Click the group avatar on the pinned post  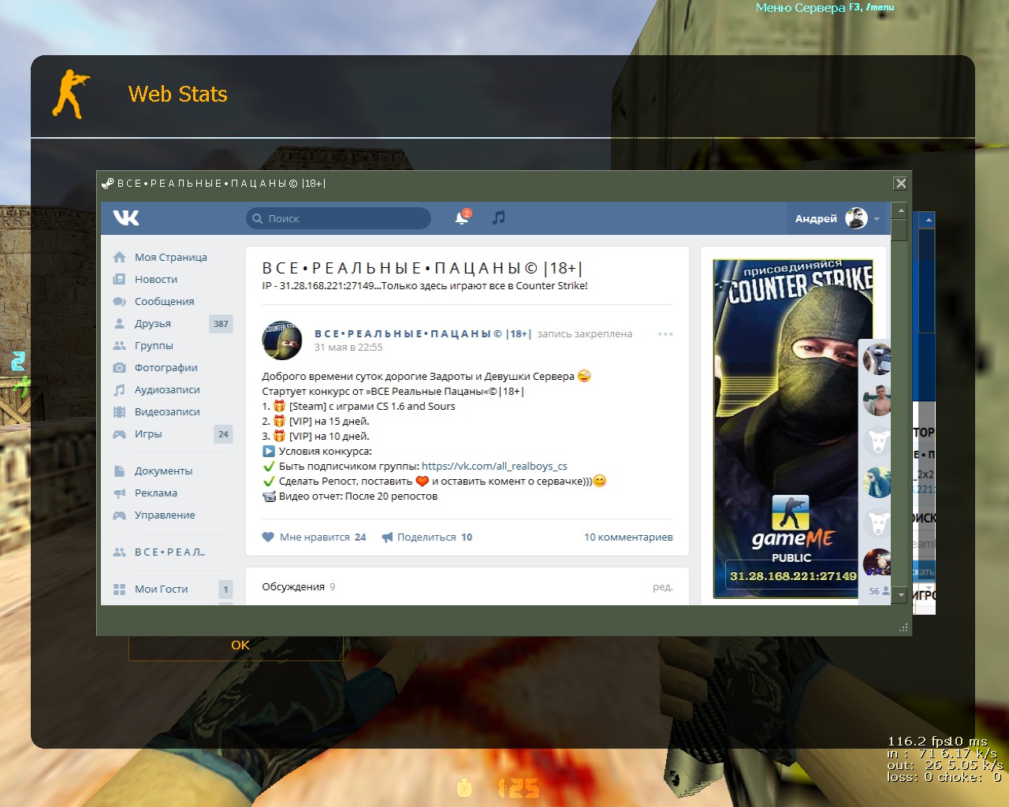click(282, 340)
